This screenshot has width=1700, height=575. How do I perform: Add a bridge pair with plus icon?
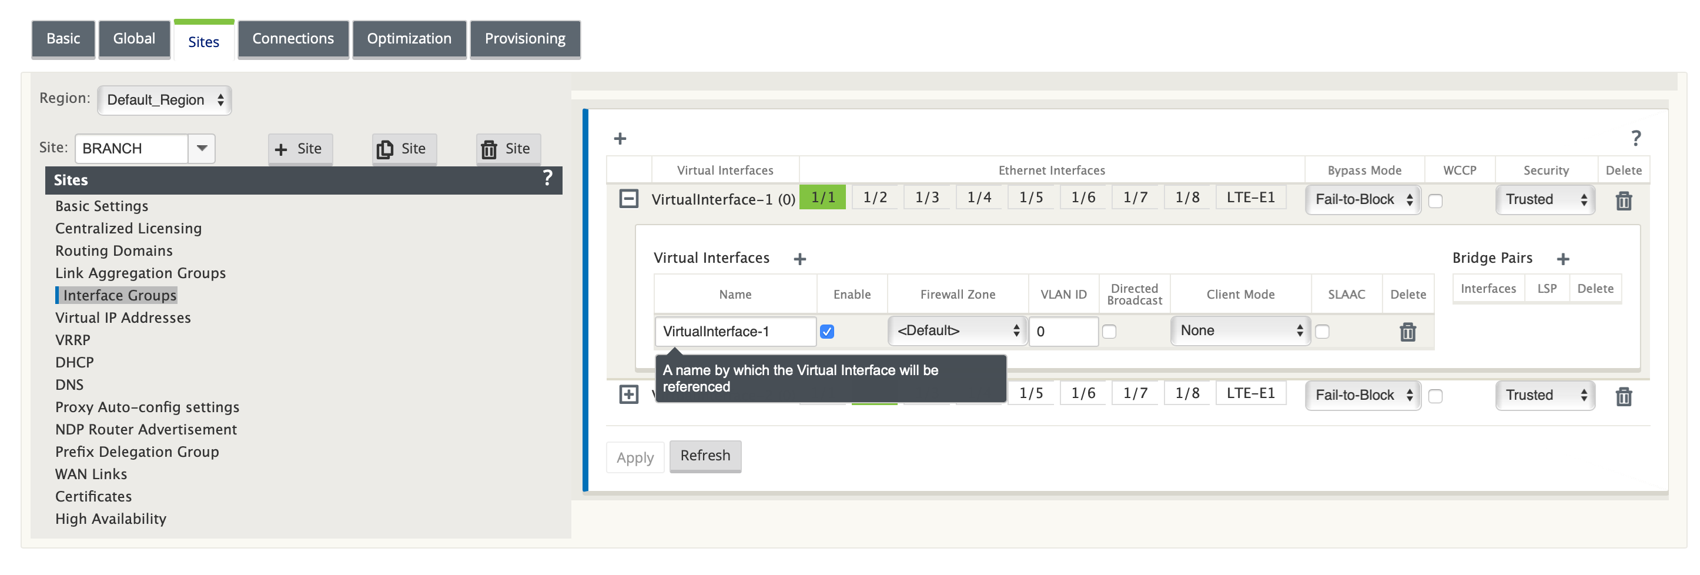tap(1562, 259)
